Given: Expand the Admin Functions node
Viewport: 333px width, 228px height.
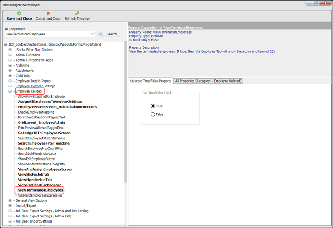Looking at the screenshot, I should click(x=10, y=55).
